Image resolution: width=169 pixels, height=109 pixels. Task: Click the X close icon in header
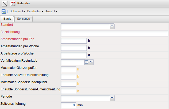tap(5, 4)
